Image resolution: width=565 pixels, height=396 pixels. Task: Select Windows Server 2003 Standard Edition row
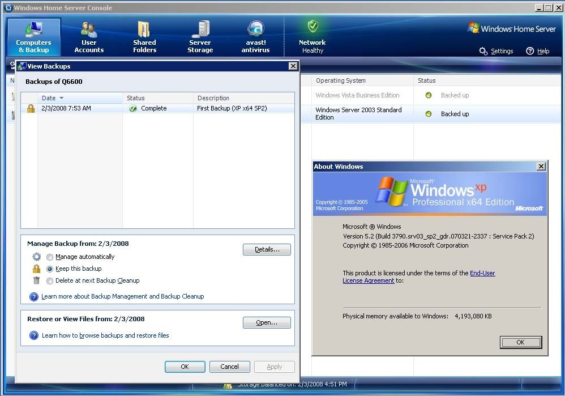431,114
